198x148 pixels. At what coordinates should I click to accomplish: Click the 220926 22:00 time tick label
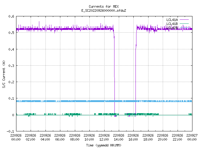pyautogui.click(x=177, y=138)
